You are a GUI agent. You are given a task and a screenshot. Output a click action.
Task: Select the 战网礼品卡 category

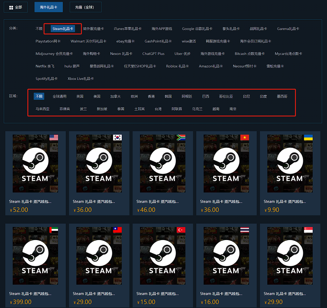258,29
